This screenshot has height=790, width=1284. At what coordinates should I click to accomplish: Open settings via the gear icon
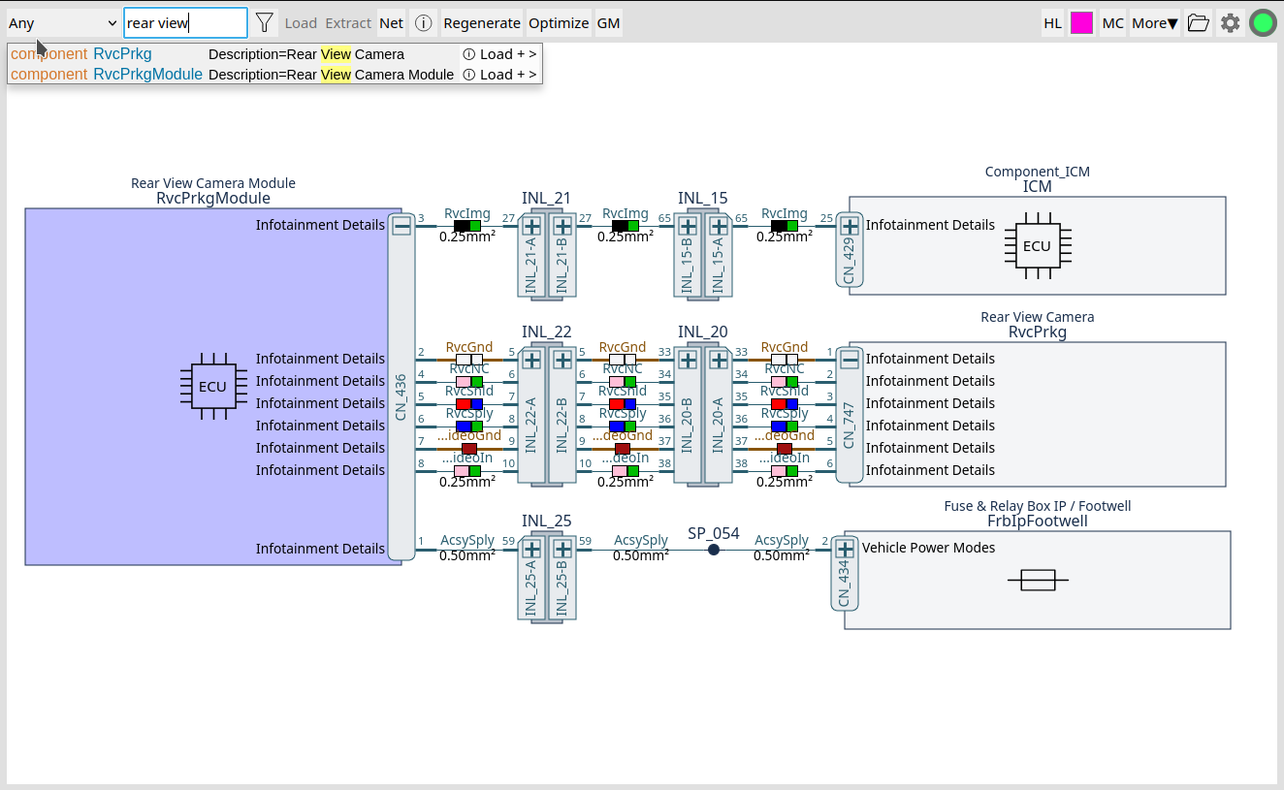point(1231,22)
